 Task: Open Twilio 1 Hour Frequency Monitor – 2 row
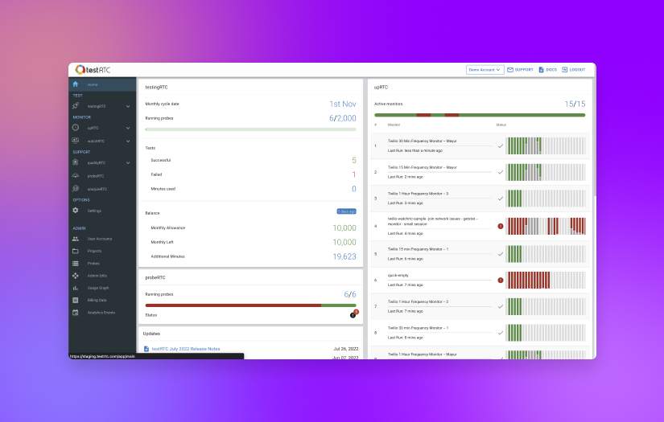[480, 306]
